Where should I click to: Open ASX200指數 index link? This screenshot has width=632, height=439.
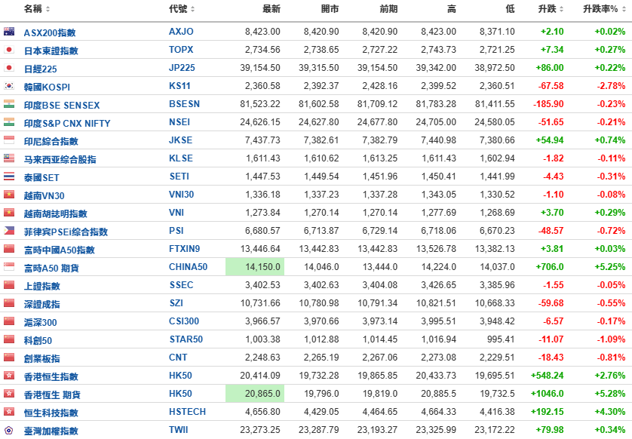[50, 32]
